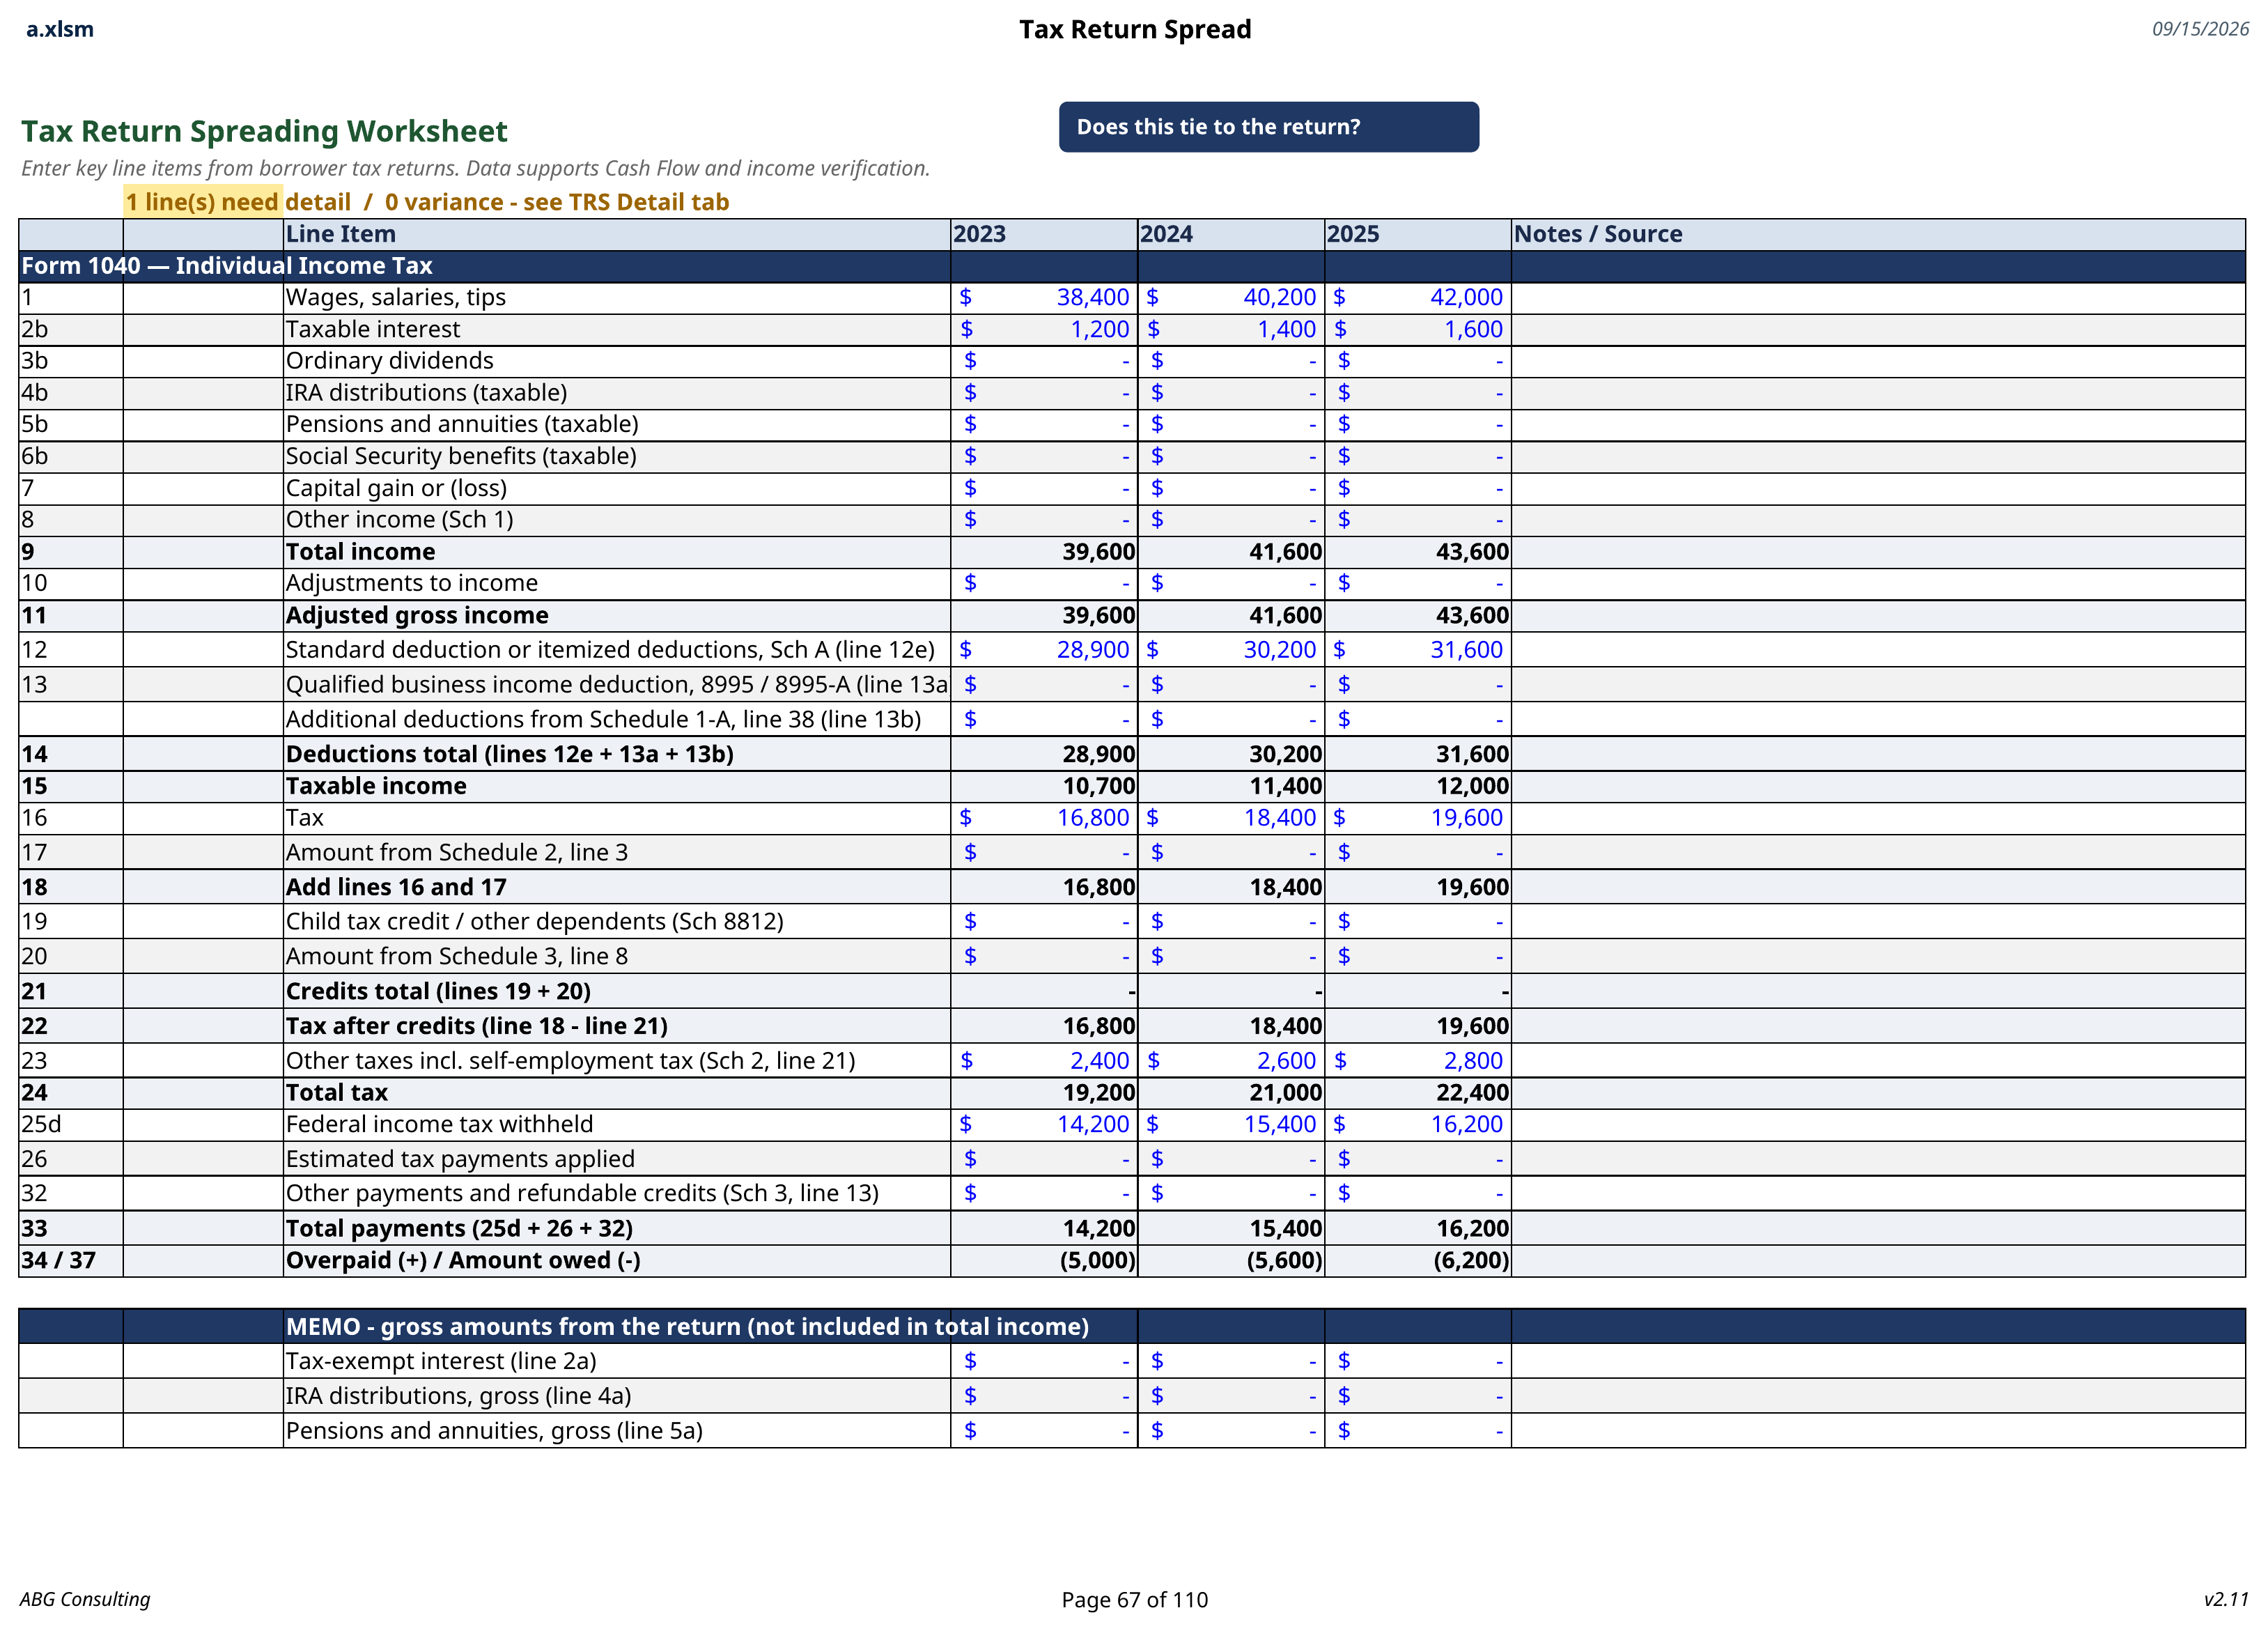
Task: Click the 2024 Total tax value 21,000
Action: (1230, 1093)
